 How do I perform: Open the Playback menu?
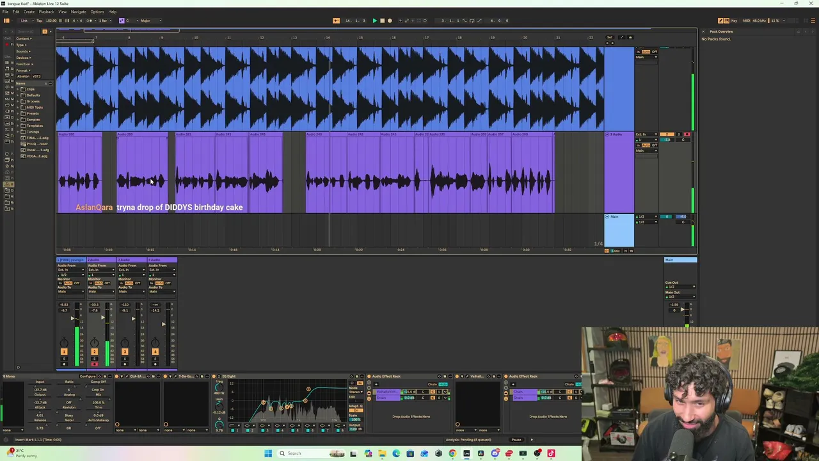(46, 12)
